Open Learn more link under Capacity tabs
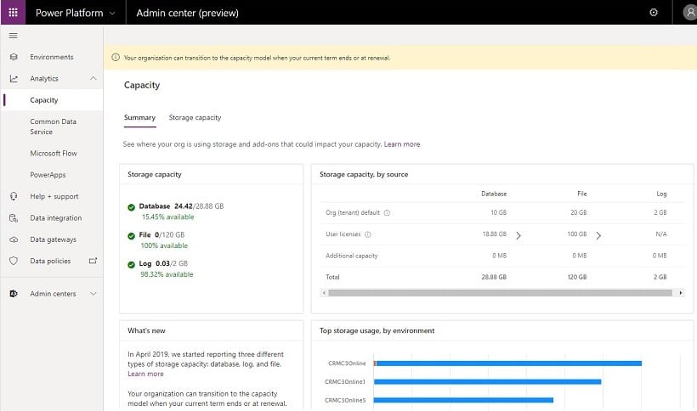 click(402, 144)
